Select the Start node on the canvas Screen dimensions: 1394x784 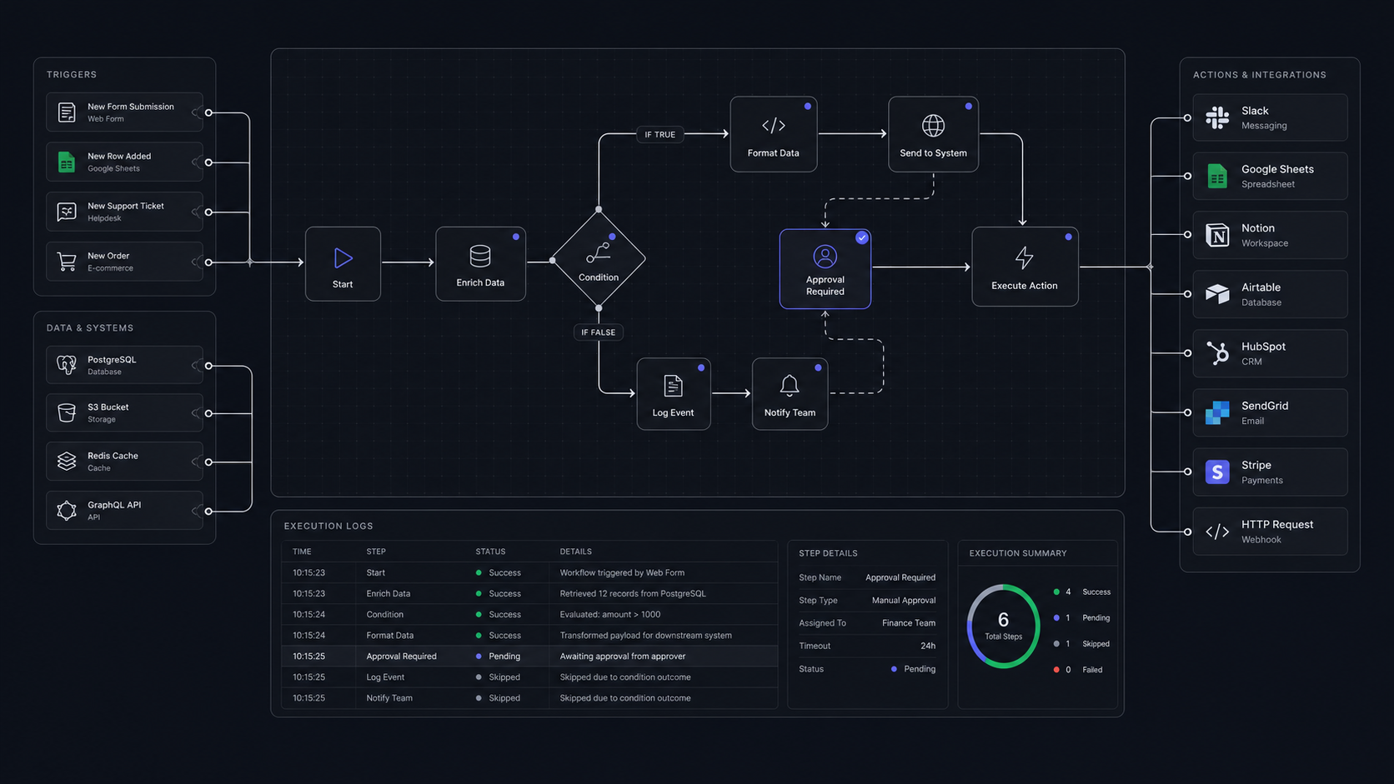click(x=343, y=263)
